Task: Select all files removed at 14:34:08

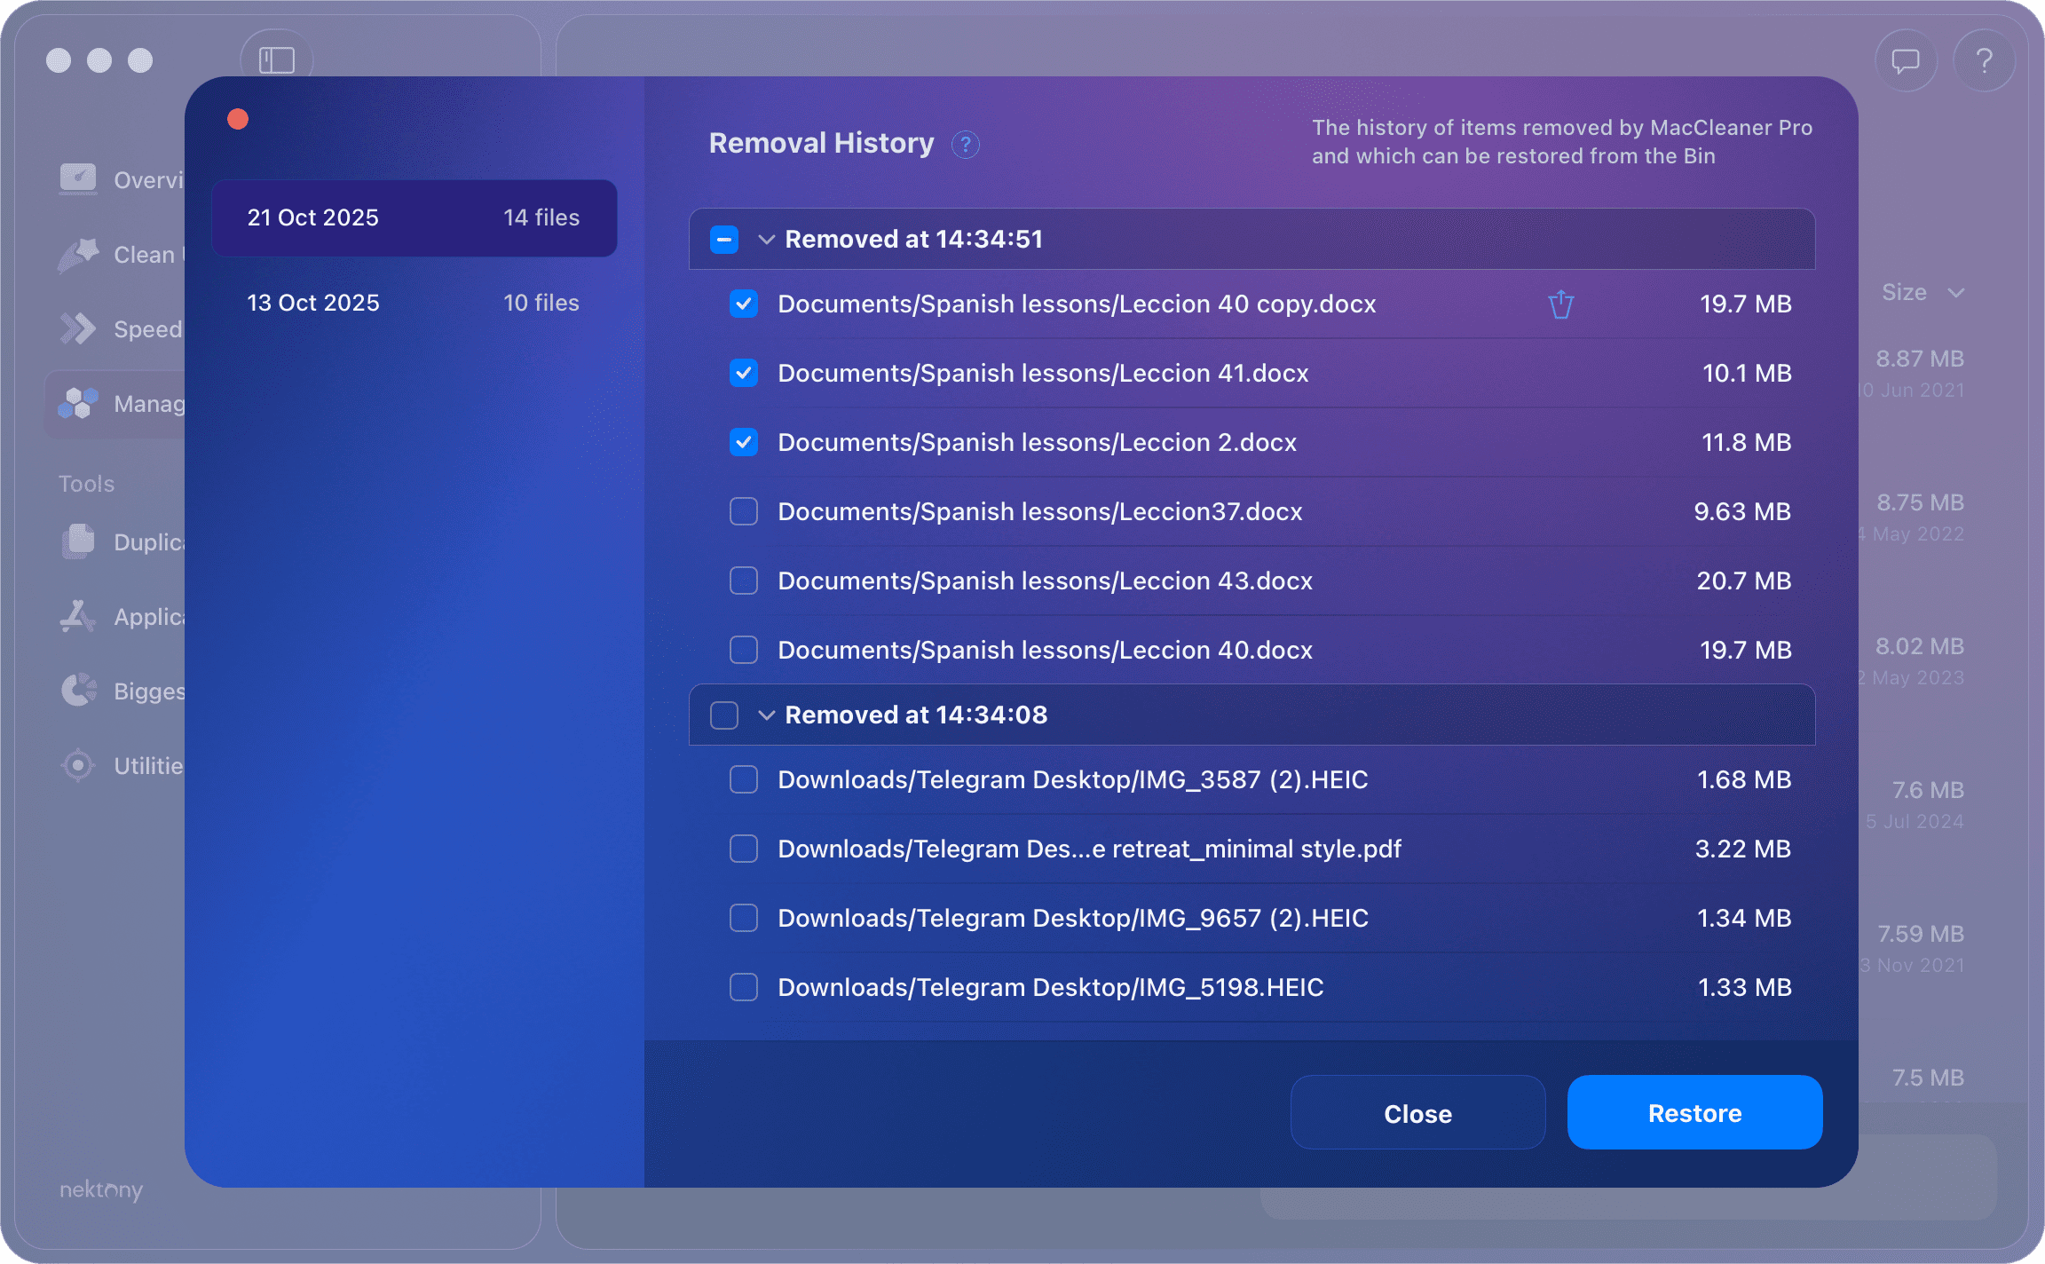Action: [x=723, y=715]
